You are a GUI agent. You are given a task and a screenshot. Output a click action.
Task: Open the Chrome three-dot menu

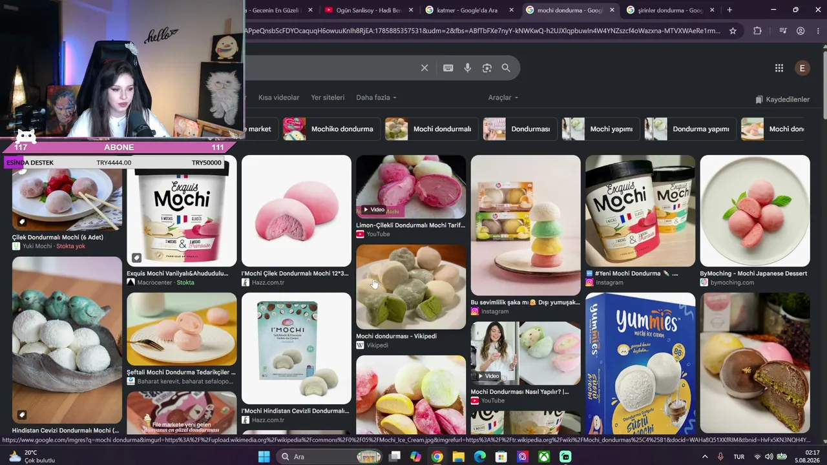tap(817, 30)
